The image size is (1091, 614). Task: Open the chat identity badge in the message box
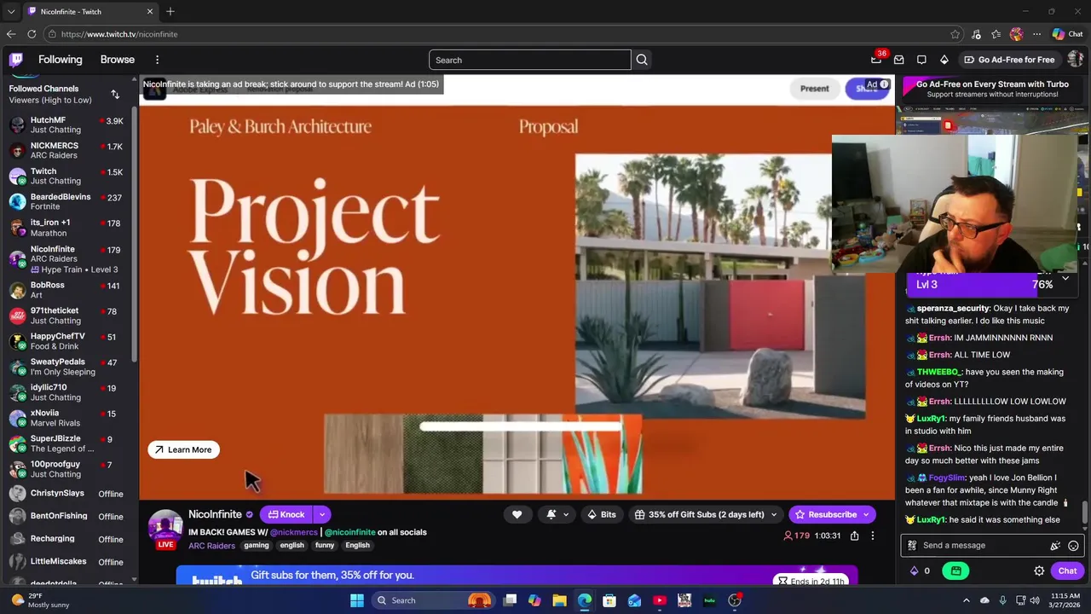click(912, 546)
